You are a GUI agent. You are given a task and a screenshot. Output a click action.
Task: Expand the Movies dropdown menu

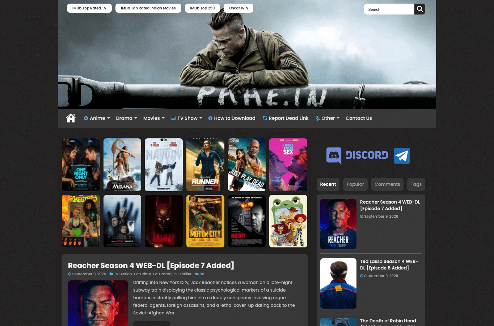pos(154,118)
